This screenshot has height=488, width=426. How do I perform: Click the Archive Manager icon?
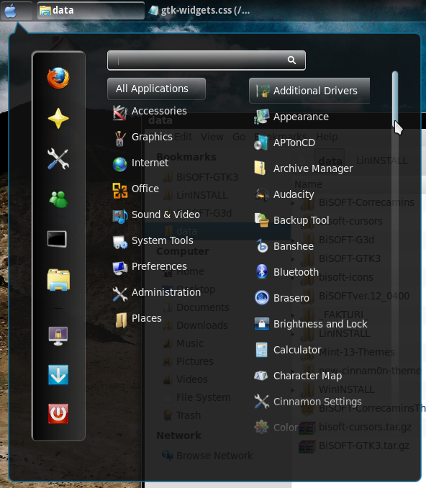[x=260, y=168]
